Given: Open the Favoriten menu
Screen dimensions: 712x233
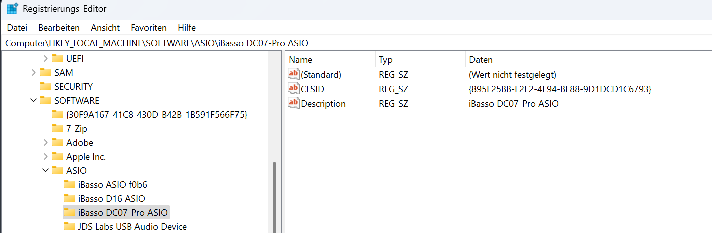Looking at the screenshot, I should click(x=149, y=27).
